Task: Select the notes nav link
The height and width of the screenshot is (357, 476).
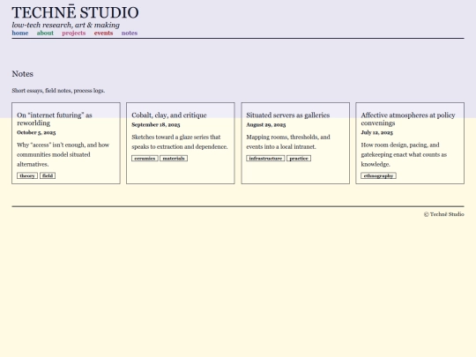Action: pyautogui.click(x=130, y=33)
